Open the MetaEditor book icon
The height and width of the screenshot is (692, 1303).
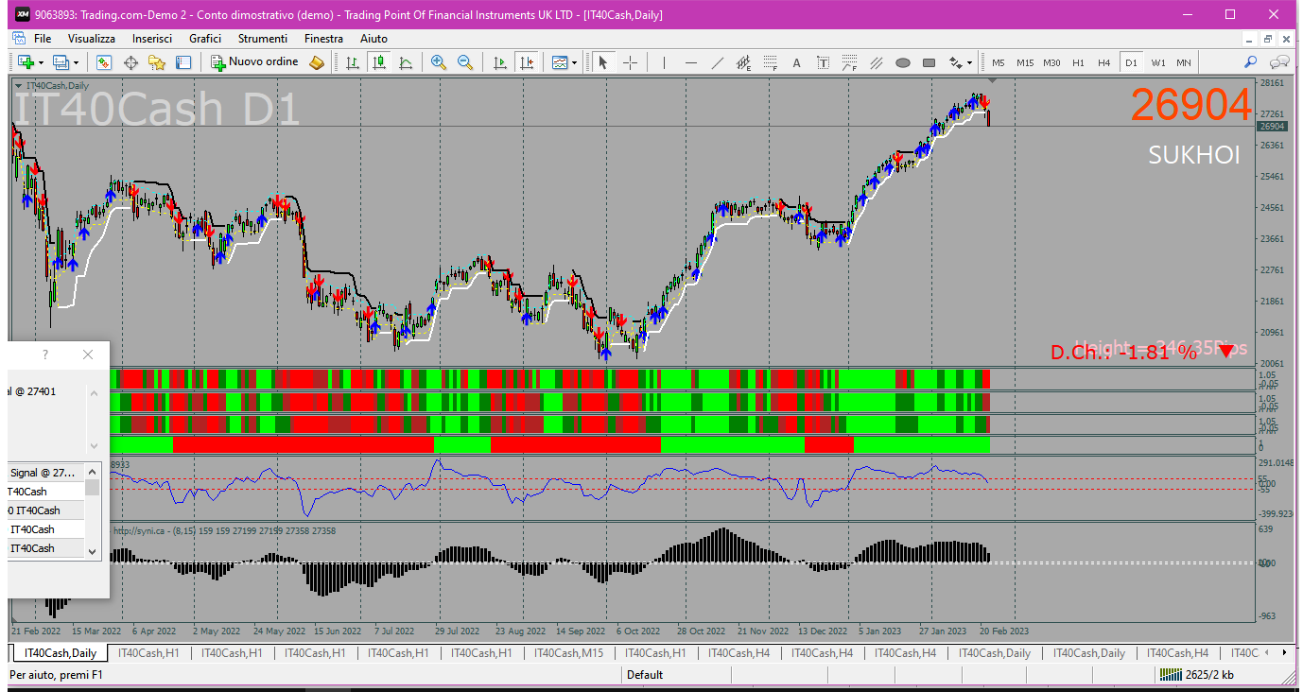[317, 62]
